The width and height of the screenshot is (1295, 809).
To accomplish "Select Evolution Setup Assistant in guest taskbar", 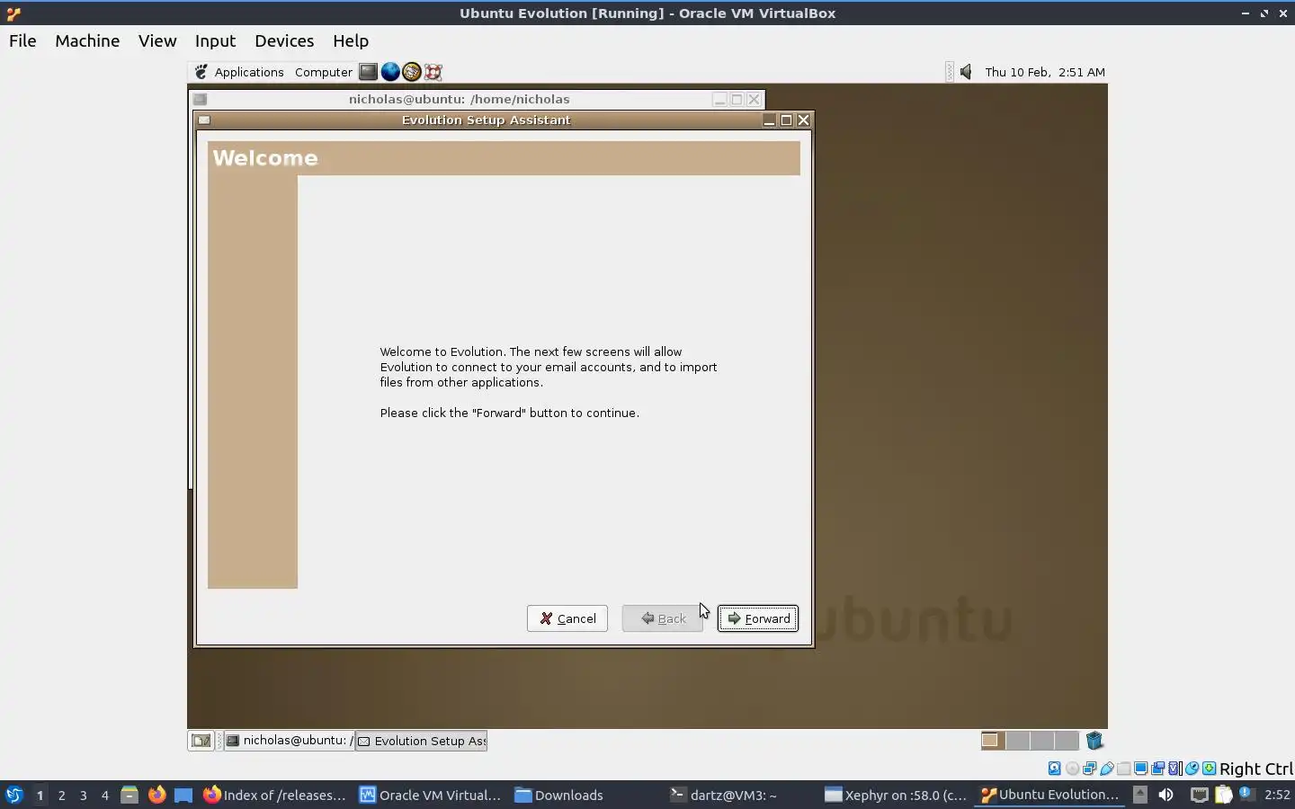I will (x=421, y=741).
